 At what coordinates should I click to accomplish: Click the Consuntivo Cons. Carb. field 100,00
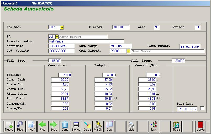pyautogui.click(x=60, y=79)
